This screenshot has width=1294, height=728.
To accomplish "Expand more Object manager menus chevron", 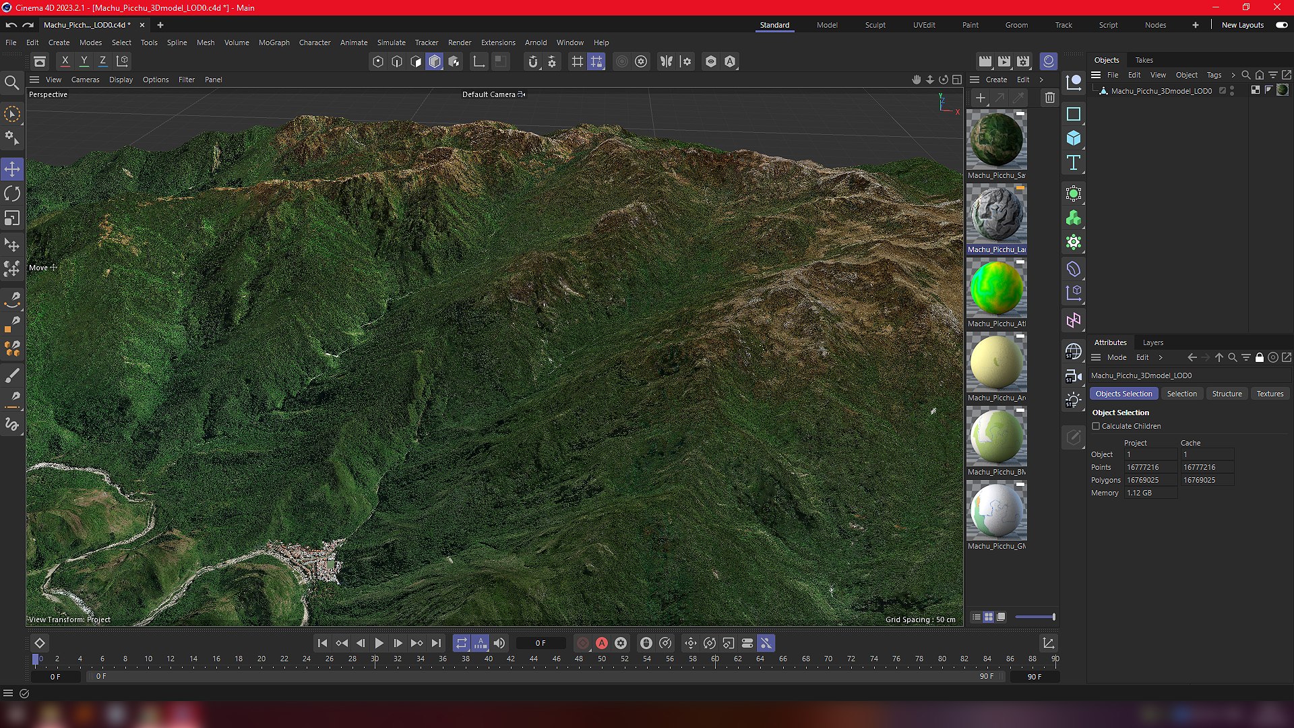I will [1233, 75].
